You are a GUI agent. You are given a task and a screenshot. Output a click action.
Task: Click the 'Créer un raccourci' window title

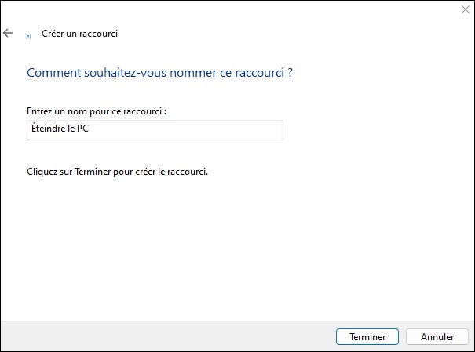click(x=79, y=34)
